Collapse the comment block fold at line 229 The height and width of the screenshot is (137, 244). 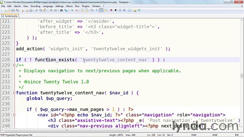[14, 65]
